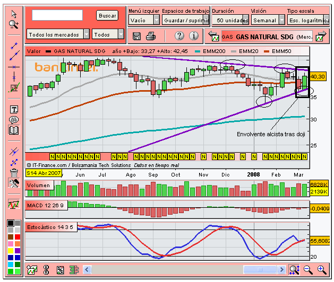Open the hammer and wrench settings
The image size is (334, 282).
[14, 183]
